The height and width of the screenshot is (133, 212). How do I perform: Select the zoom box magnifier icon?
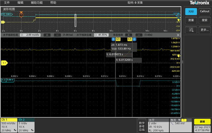(191, 30)
